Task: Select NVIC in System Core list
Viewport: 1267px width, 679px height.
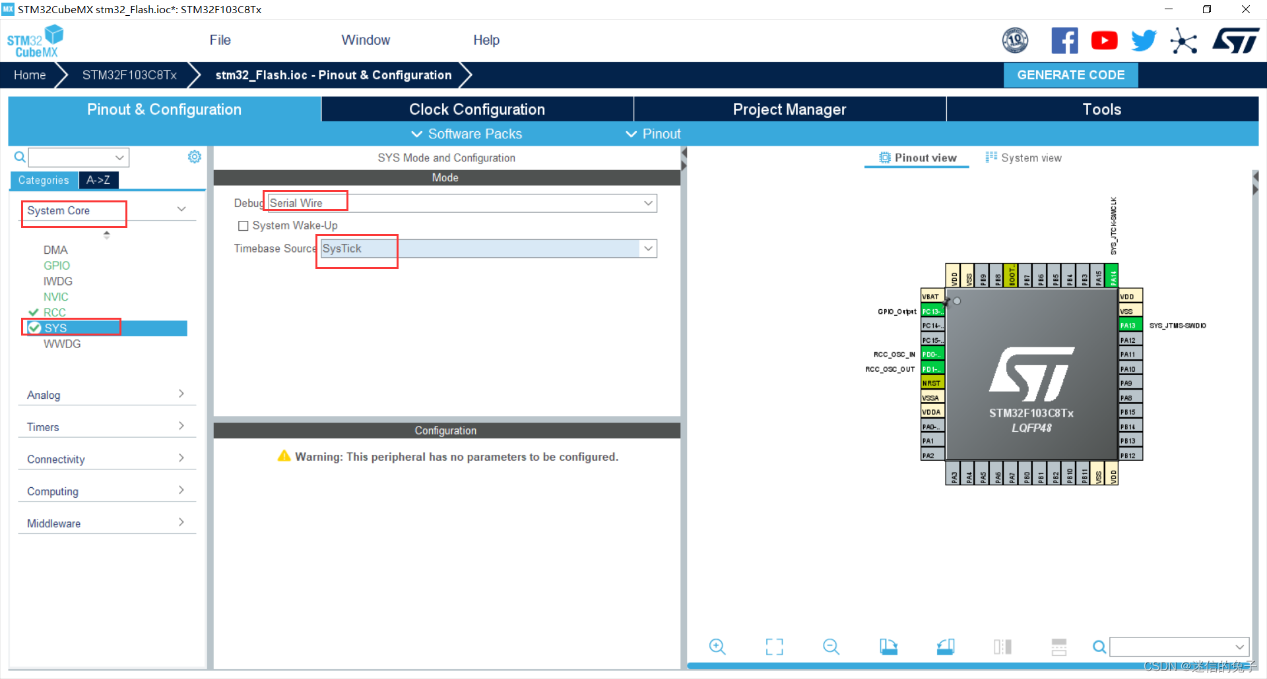Action: pyautogui.click(x=56, y=297)
